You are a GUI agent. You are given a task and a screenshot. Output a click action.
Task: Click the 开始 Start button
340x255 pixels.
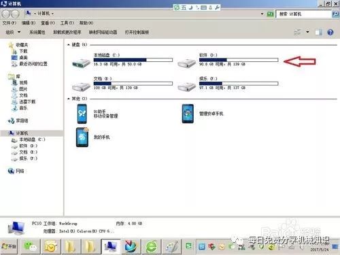[x=9, y=246]
